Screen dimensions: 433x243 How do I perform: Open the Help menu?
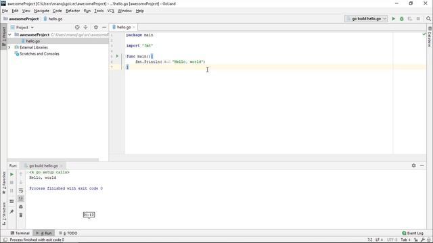pos(140,11)
